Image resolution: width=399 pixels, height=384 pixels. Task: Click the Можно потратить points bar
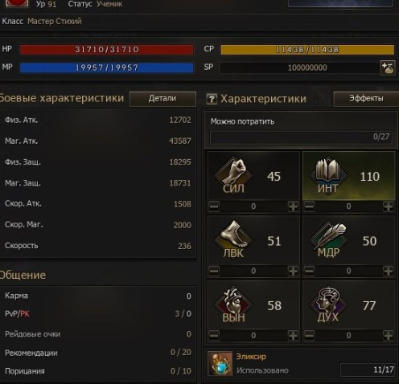coord(301,137)
